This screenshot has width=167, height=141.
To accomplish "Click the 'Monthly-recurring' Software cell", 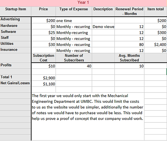I will tap(74, 32).
